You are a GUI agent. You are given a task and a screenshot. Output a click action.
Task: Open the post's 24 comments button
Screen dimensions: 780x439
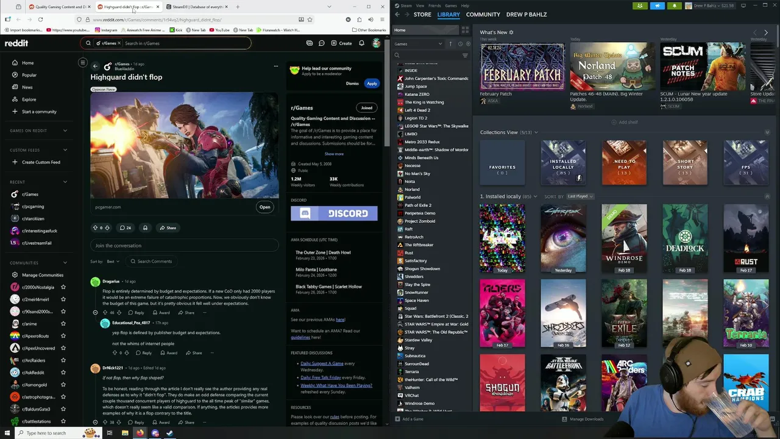pos(126,228)
